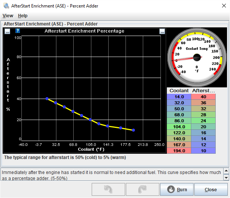Open the Help menu
230x198 pixels.
point(23,16)
